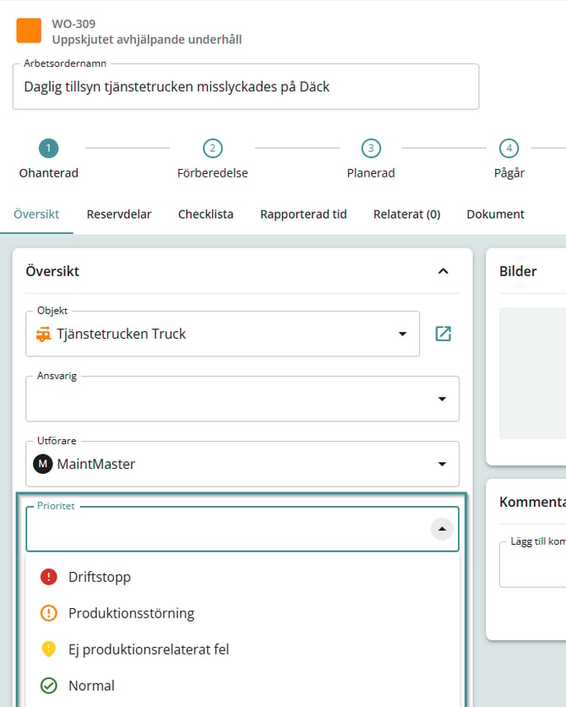Edit the Arbetsordernamn text field

[x=246, y=86]
